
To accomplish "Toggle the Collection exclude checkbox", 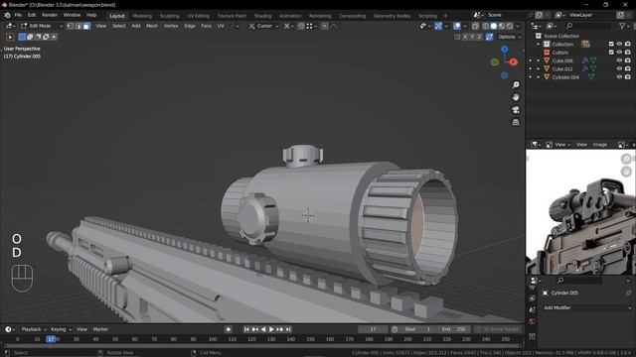I will tap(611, 44).
